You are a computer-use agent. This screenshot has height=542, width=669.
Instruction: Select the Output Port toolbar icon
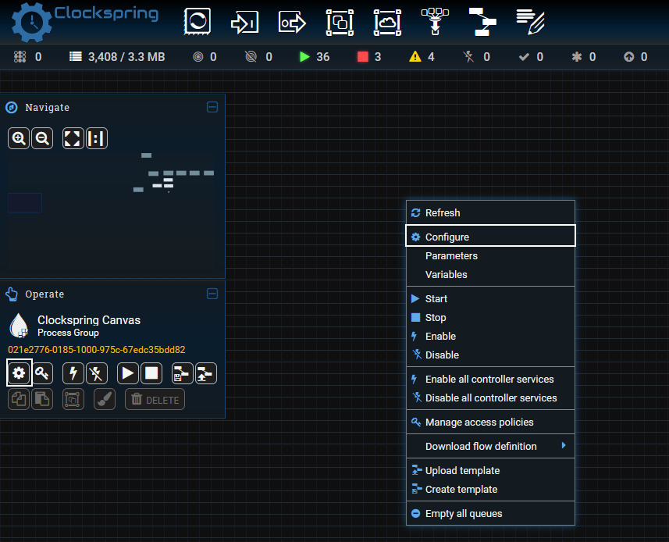tap(292, 22)
